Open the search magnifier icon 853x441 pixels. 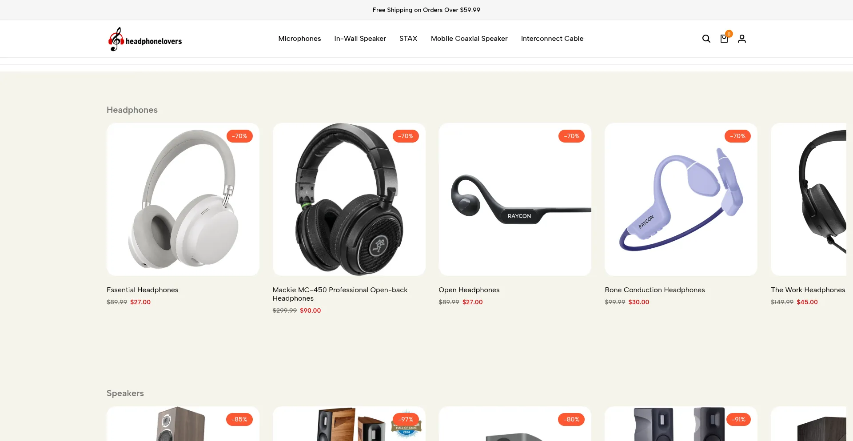pos(706,39)
